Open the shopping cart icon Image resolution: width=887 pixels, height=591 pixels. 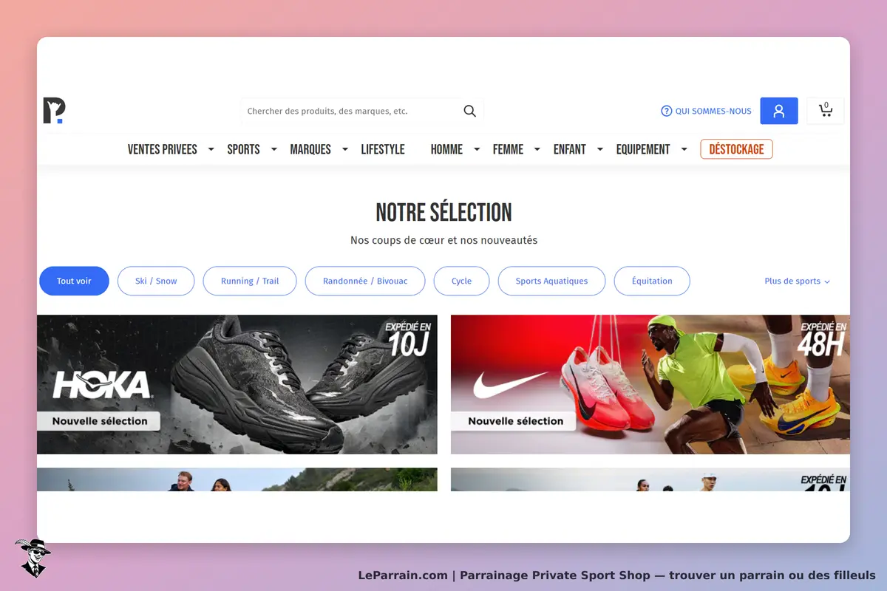[x=826, y=111]
